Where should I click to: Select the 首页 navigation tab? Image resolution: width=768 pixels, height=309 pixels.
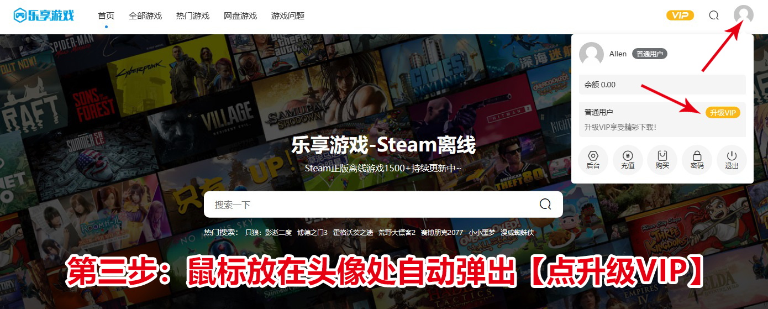coord(106,15)
